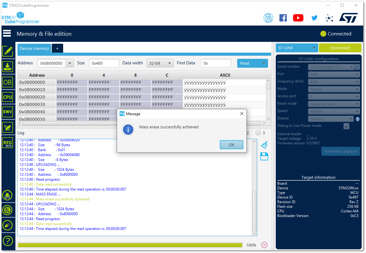Open the butterfly icon in the sidebar
This screenshot has width=366, height=253.
8,127
